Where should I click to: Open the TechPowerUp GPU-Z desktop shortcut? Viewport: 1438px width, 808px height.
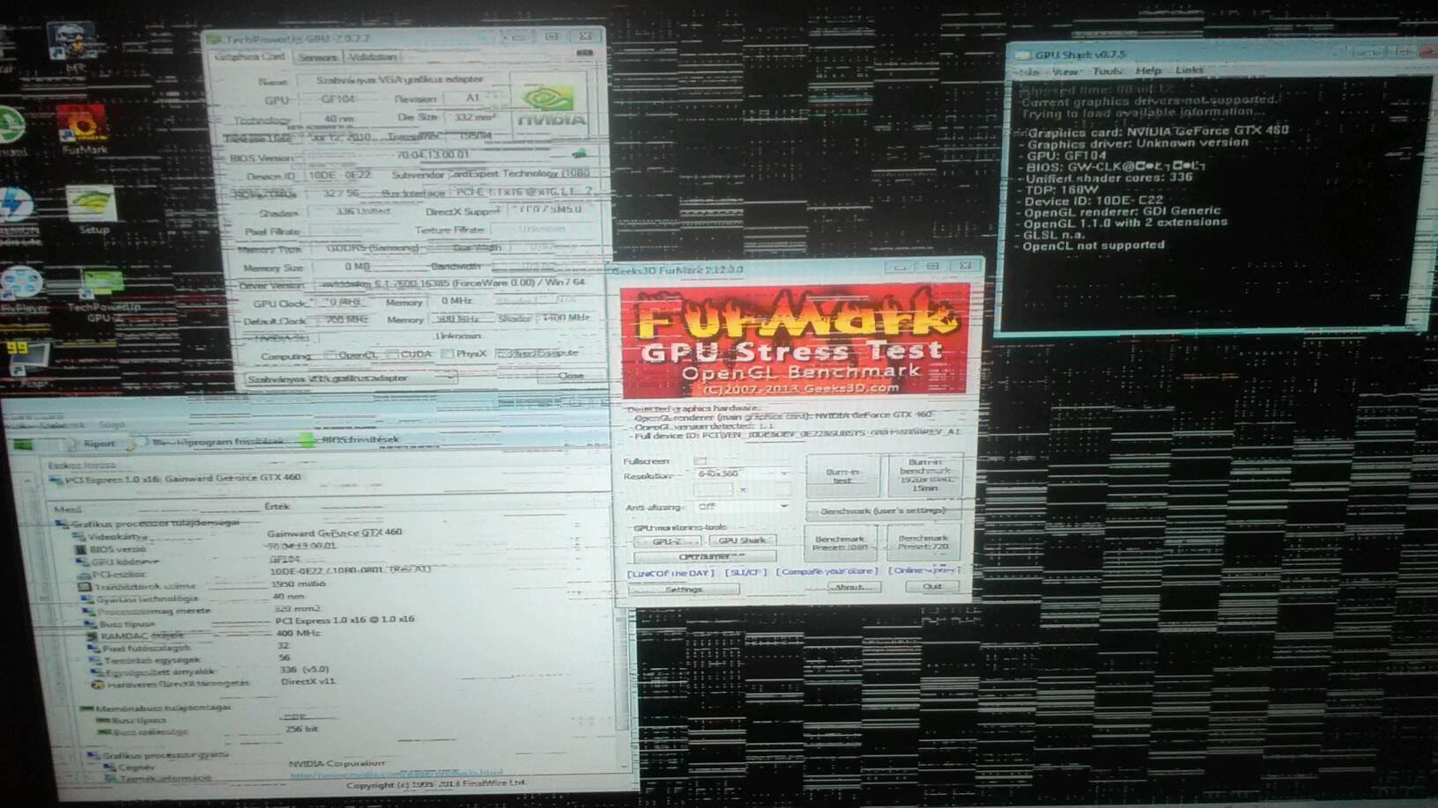click(x=103, y=295)
